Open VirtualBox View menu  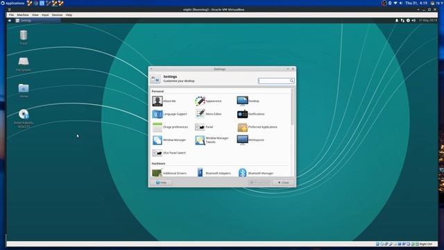[x=35, y=15]
